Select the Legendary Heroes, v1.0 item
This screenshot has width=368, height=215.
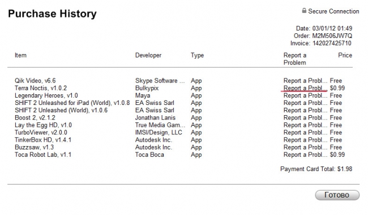pos(46,96)
